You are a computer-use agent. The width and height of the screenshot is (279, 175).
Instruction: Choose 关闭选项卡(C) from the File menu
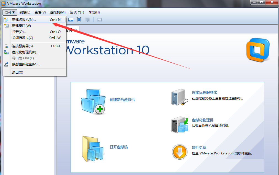pos(22,38)
